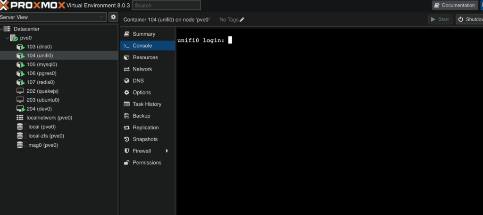Click the 103 (dns0) container icon
Screen dimensions: 483x215
20,47
